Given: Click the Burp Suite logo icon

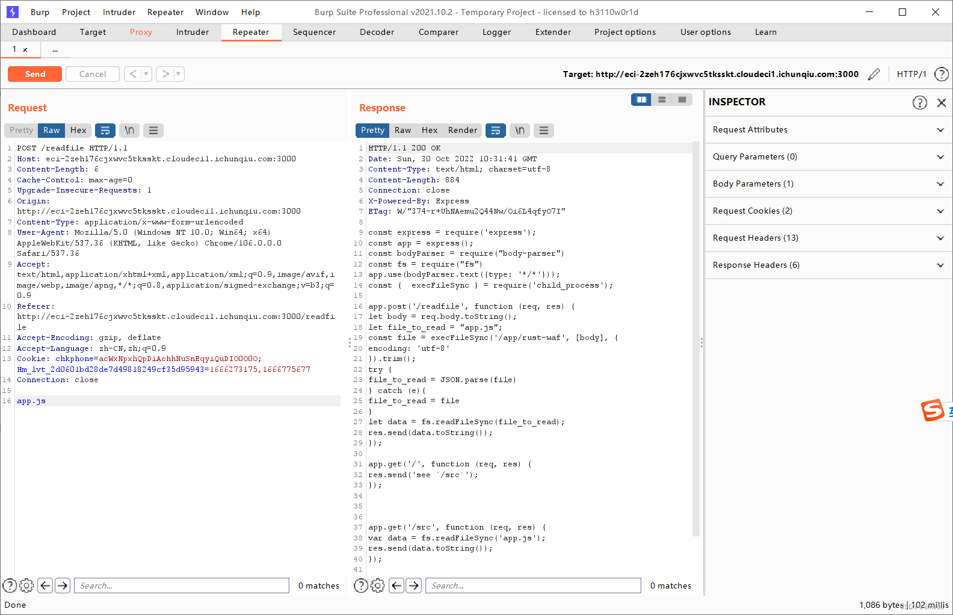Looking at the screenshot, I should coord(13,12).
